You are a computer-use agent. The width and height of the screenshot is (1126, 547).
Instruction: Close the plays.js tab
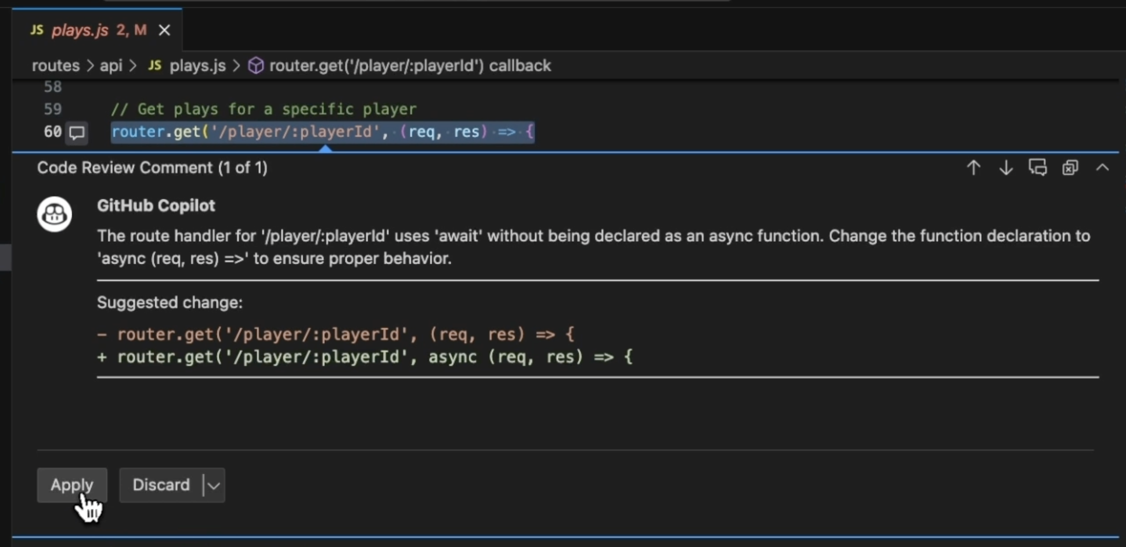click(164, 30)
